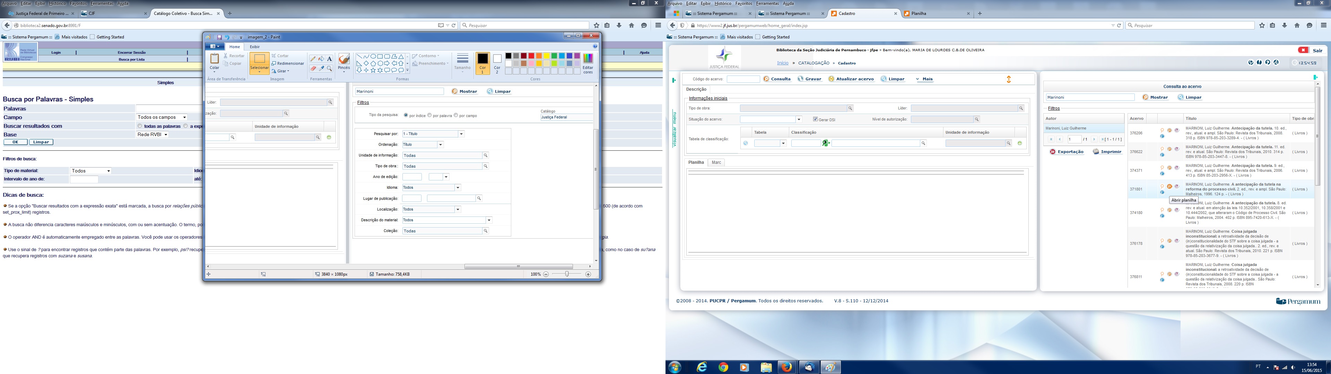
Task: Select the eraser tool in Paint
Action: point(313,68)
